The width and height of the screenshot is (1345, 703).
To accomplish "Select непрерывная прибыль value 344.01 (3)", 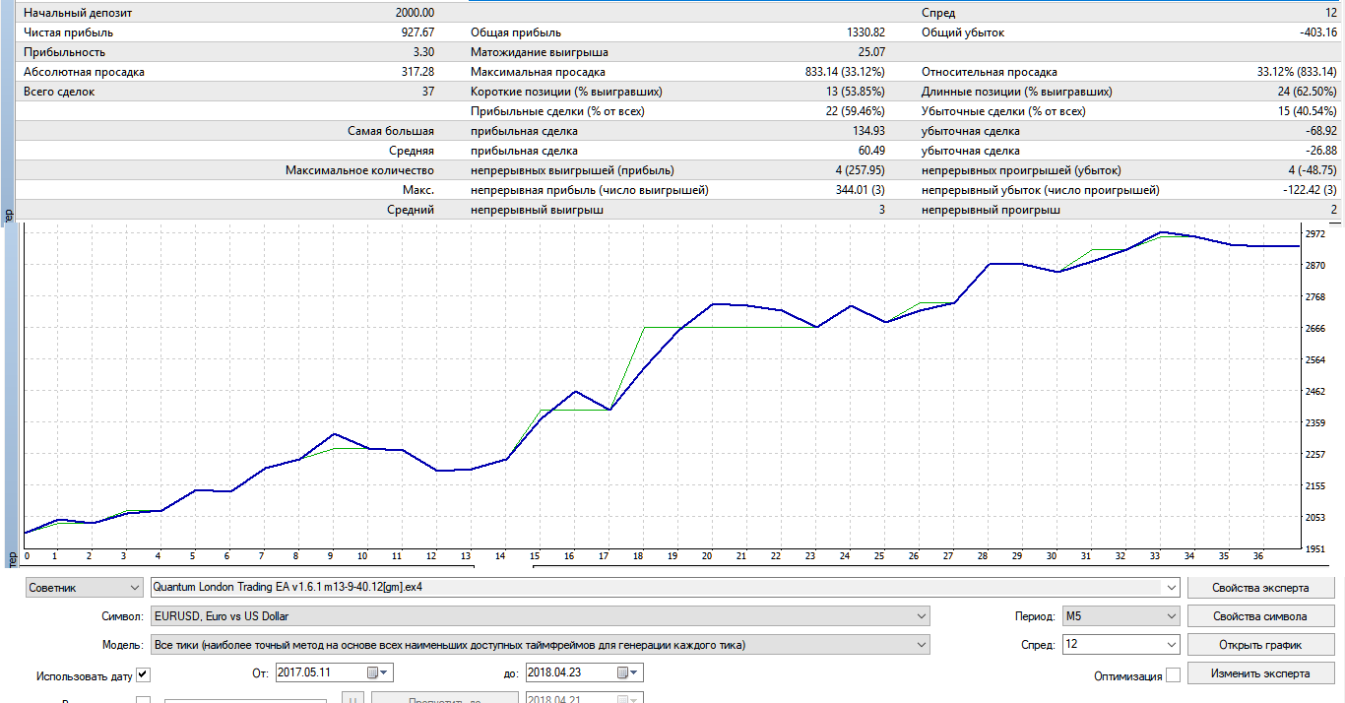I will (x=858, y=190).
